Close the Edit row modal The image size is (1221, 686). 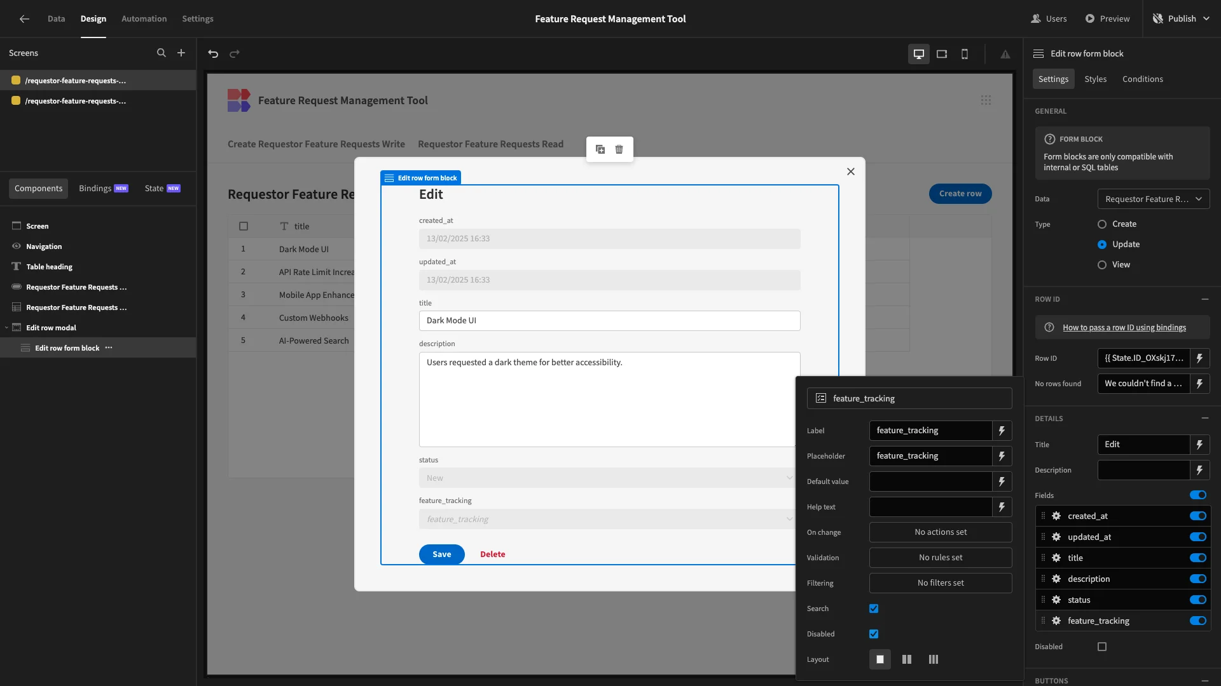click(x=851, y=171)
